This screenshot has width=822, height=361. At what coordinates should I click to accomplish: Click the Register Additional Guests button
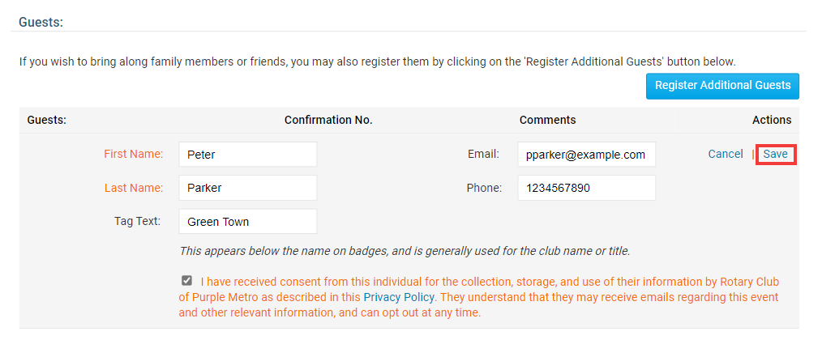click(722, 86)
